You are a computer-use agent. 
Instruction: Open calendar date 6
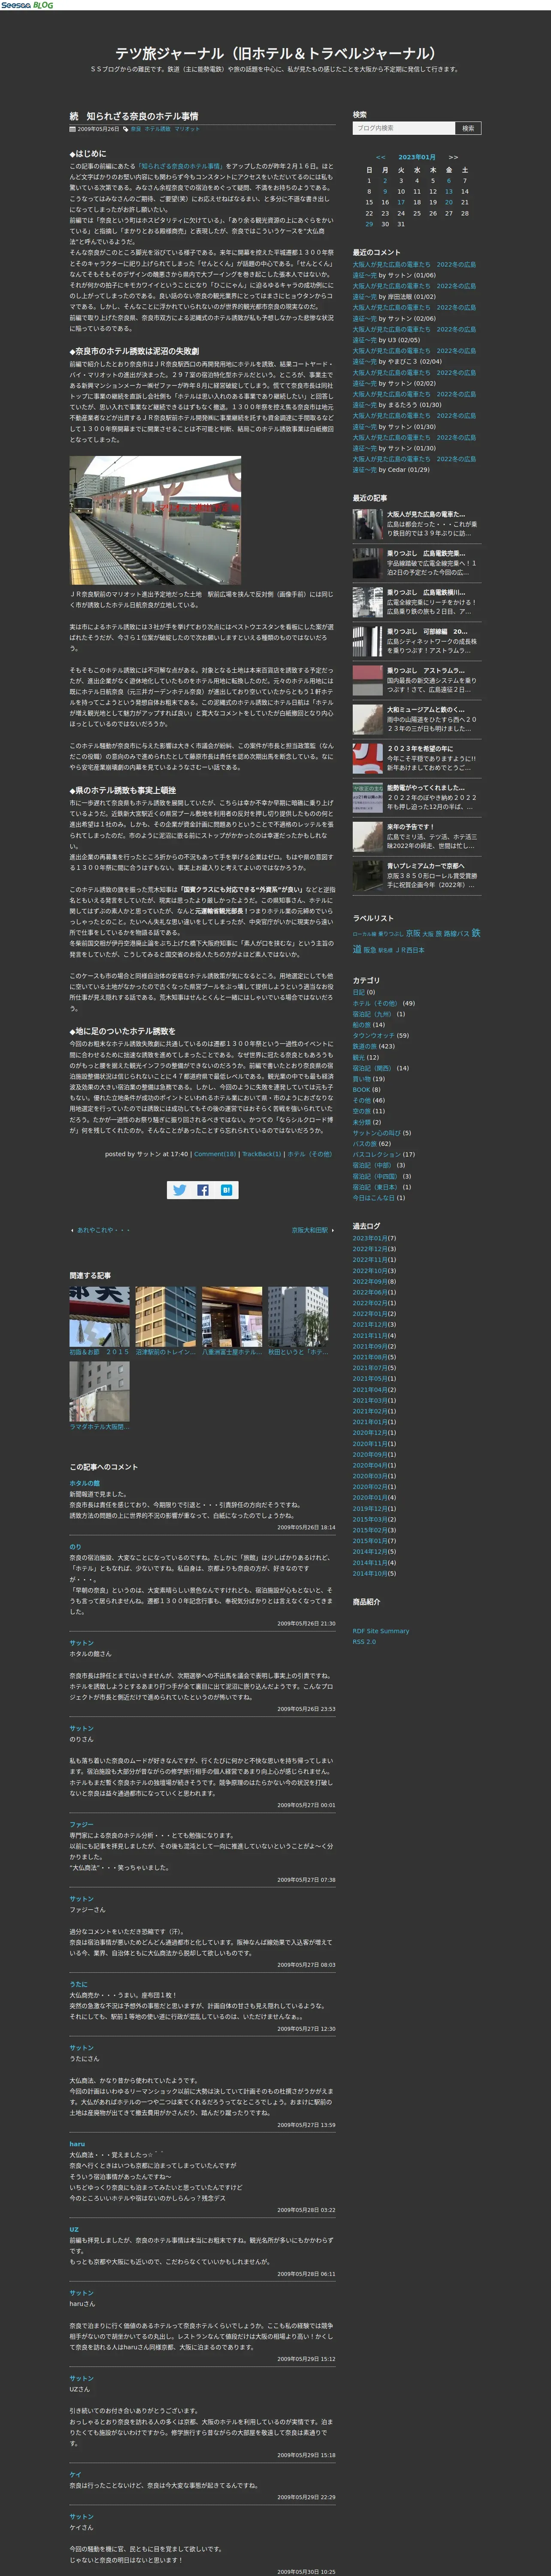pos(449,181)
